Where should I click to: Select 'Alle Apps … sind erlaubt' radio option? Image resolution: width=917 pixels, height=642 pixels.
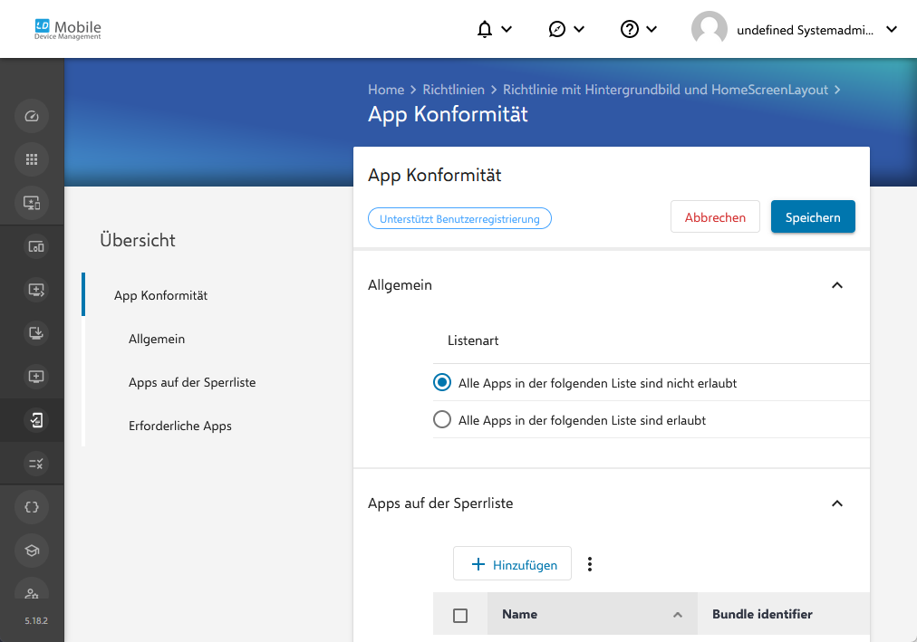tap(442, 419)
